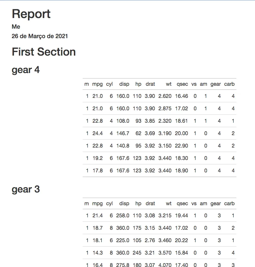Select the cell with mpg value 24.4

(97, 133)
